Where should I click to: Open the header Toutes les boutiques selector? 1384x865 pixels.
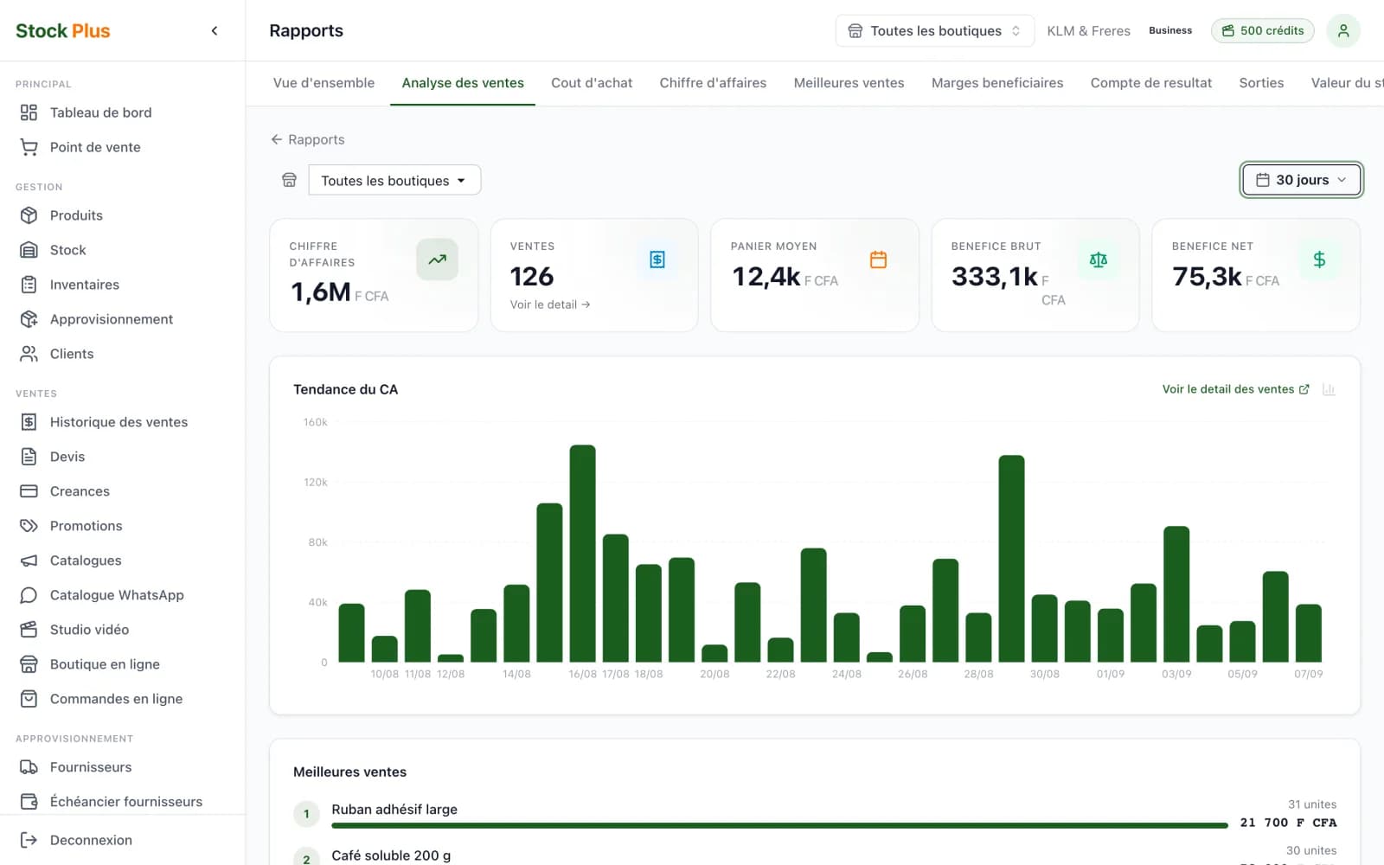click(x=934, y=31)
